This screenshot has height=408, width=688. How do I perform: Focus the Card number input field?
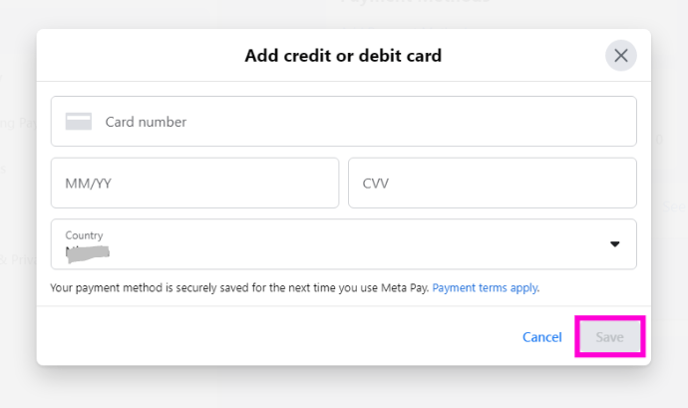344,122
